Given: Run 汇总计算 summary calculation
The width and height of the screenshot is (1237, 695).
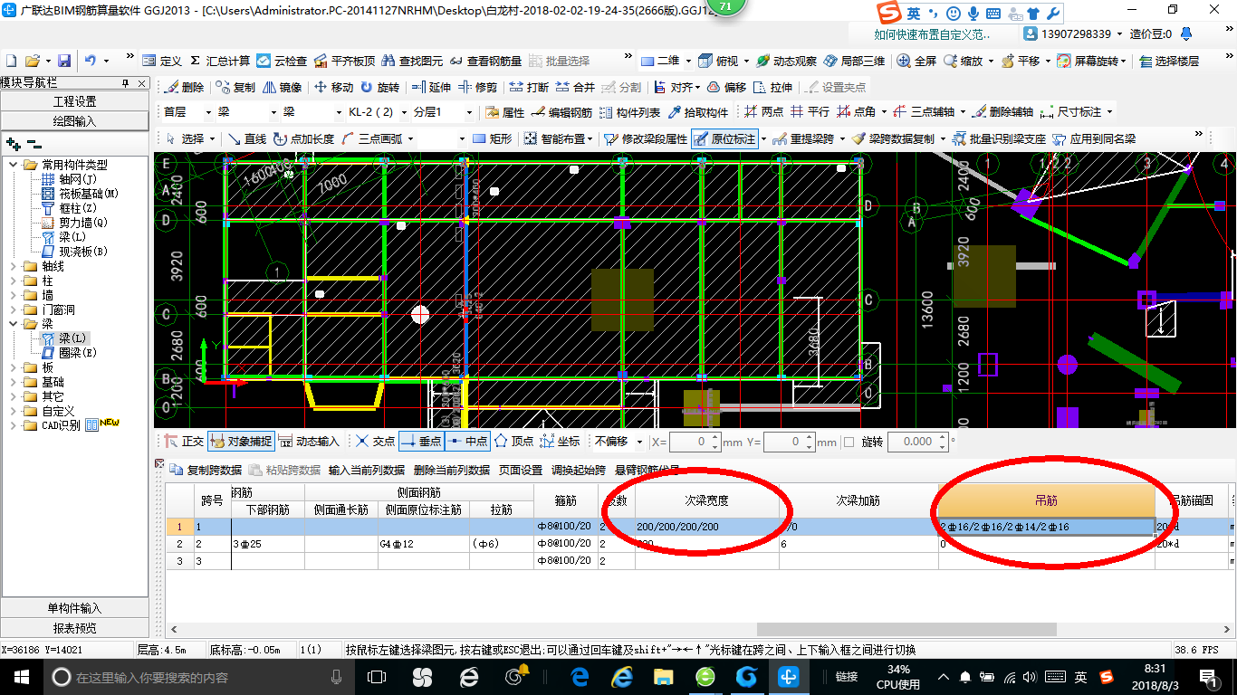Looking at the screenshot, I should pyautogui.click(x=219, y=61).
